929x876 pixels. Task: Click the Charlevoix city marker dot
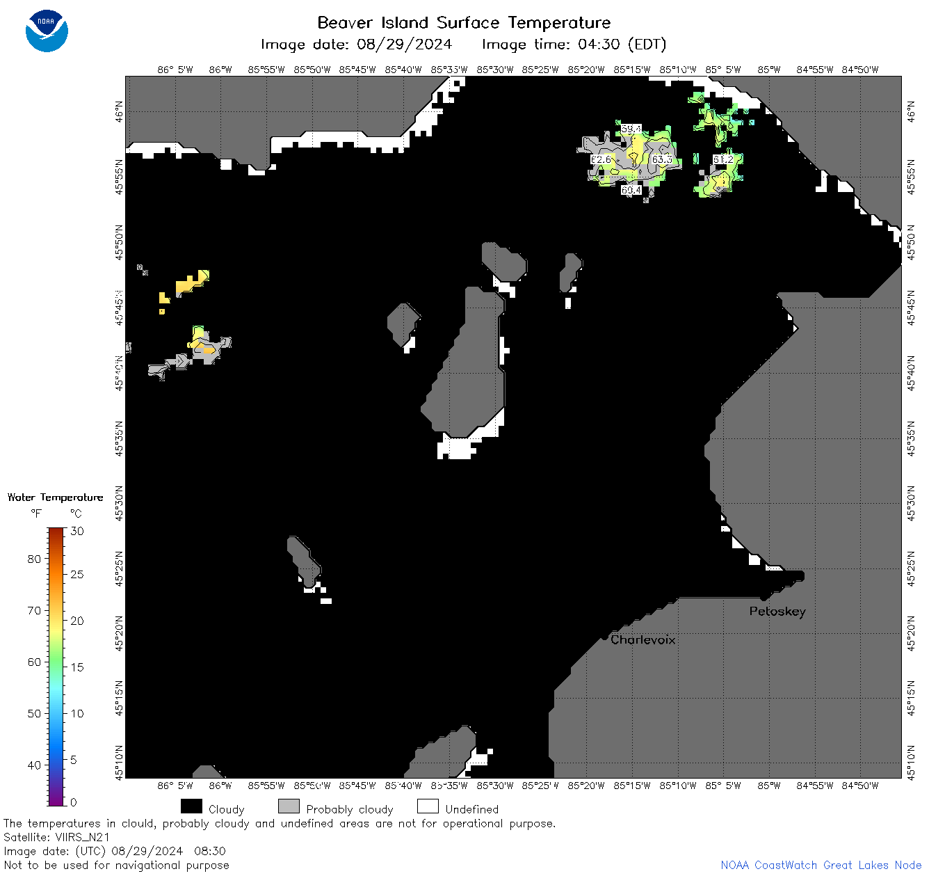(604, 637)
